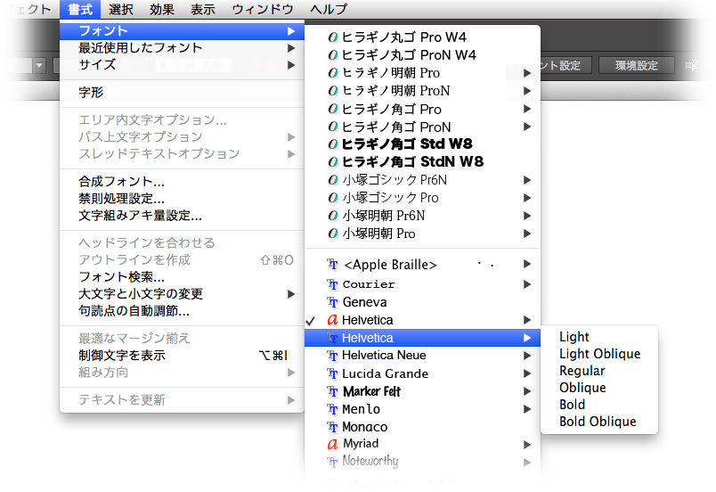Click Type 1 icon beside Myriad
The image size is (716, 492).
click(x=332, y=444)
